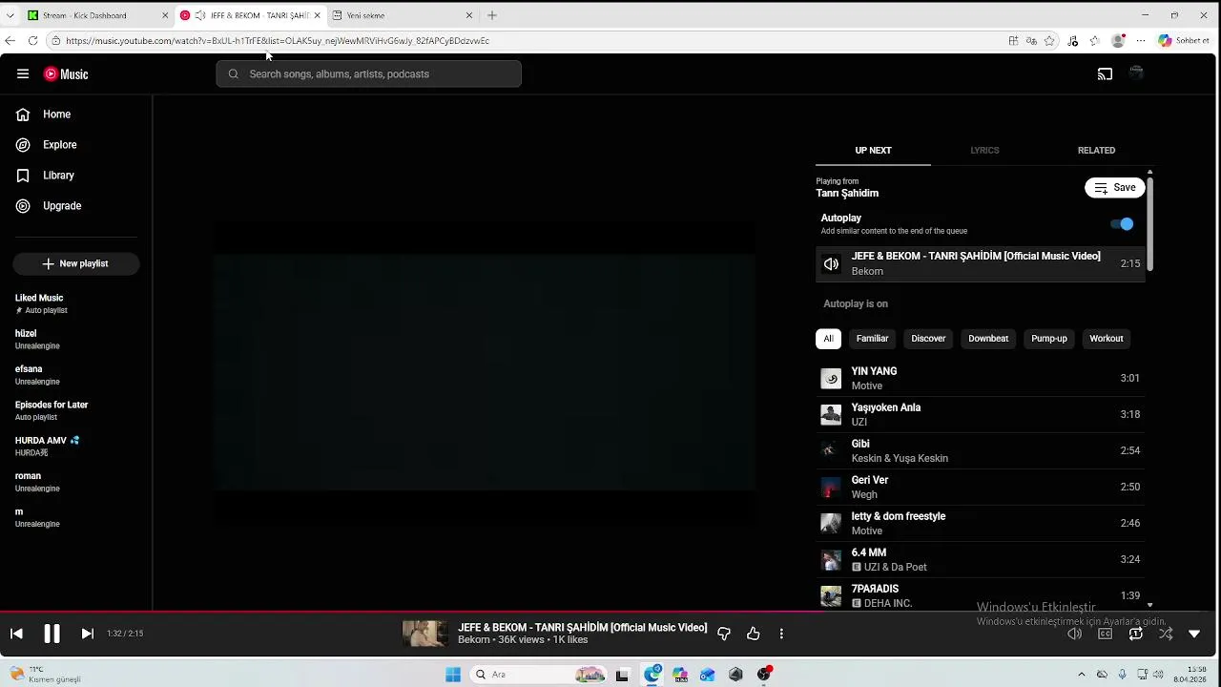Open the browser profile avatar
Viewport: 1221px width, 687px height.
(1118, 41)
